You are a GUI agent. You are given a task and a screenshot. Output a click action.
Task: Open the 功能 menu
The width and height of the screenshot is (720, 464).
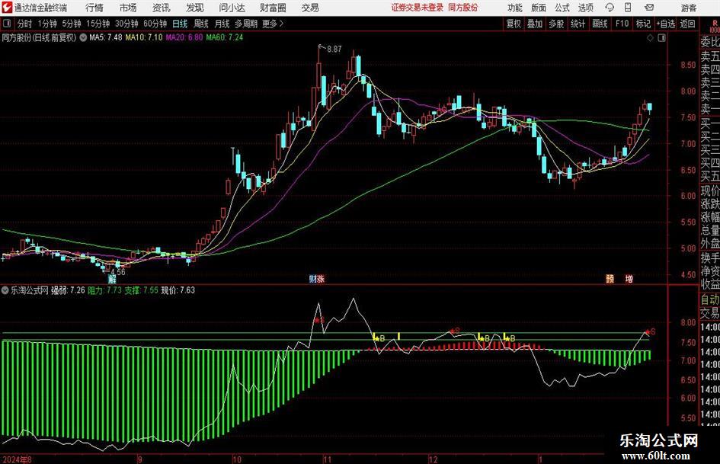coord(515,8)
